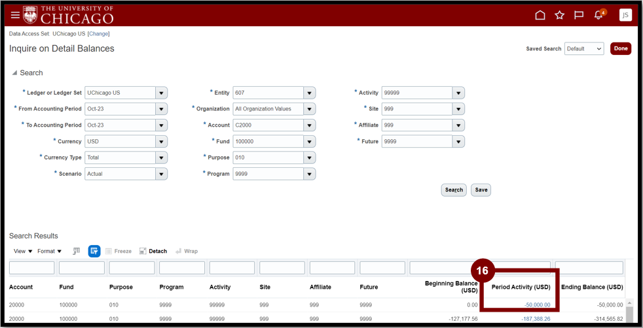Open -50,000.00 period activity link

[537, 304]
